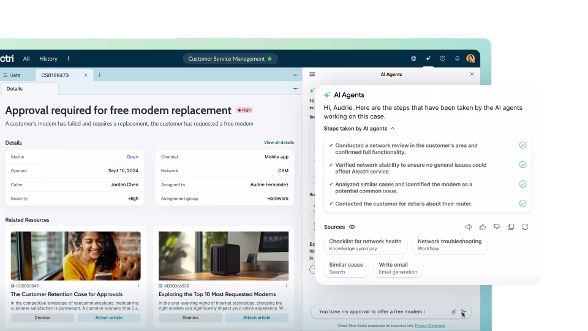
Task: Click the read aloud speaker icon
Action: click(x=469, y=227)
